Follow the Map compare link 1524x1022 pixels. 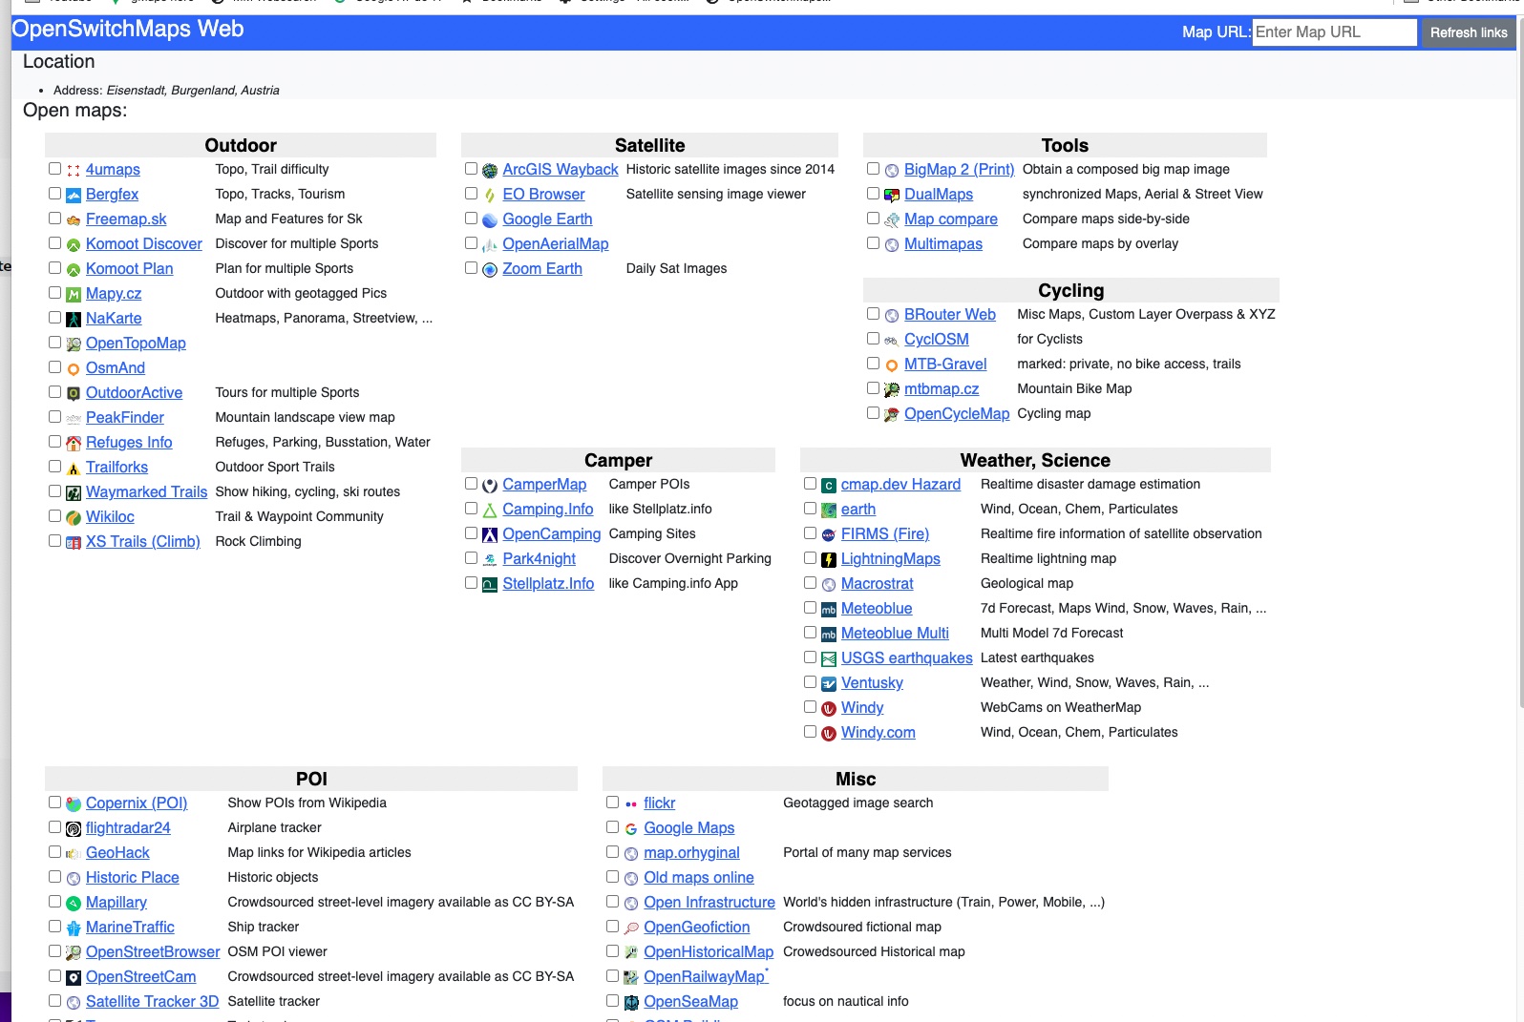pos(951,219)
